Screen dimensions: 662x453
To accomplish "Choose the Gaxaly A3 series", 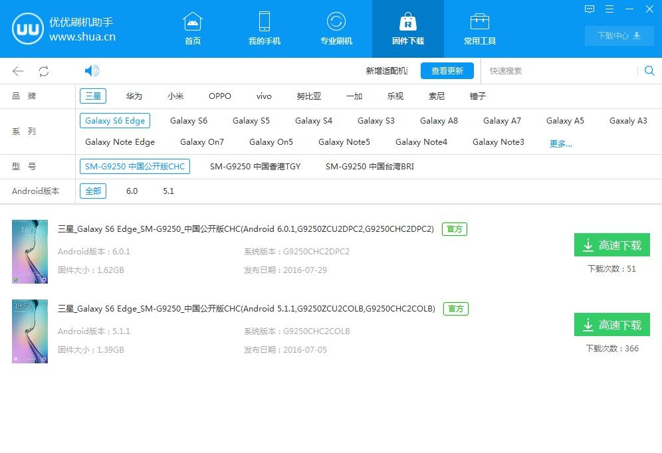I will click(628, 121).
